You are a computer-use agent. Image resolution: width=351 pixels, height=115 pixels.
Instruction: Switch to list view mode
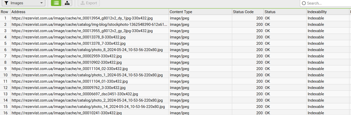point(56,3)
